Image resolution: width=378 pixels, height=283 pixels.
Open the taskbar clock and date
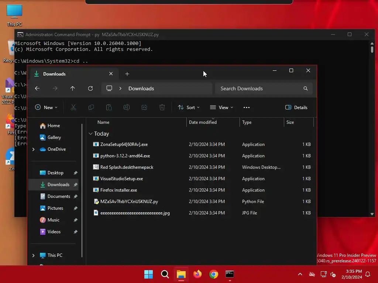point(352,274)
